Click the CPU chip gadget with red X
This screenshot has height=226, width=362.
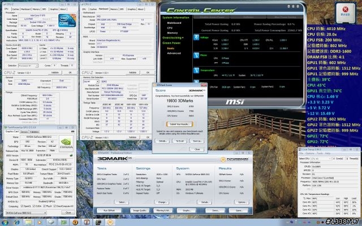346,12
